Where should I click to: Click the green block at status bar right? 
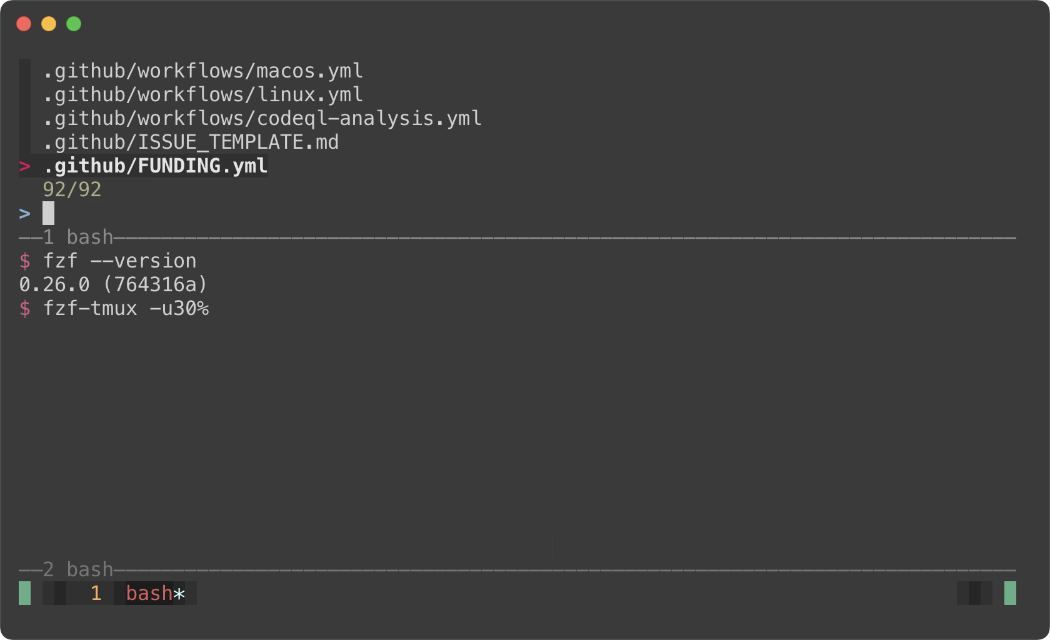point(1010,593)
